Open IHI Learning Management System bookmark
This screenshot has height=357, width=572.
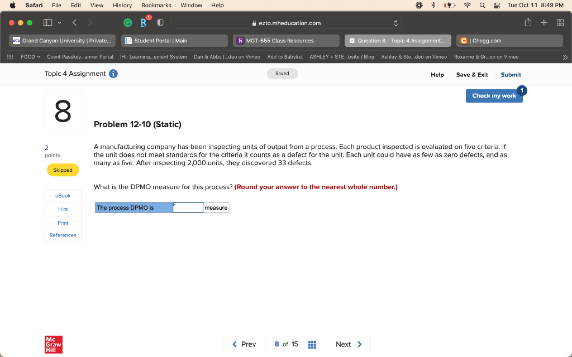154,57
